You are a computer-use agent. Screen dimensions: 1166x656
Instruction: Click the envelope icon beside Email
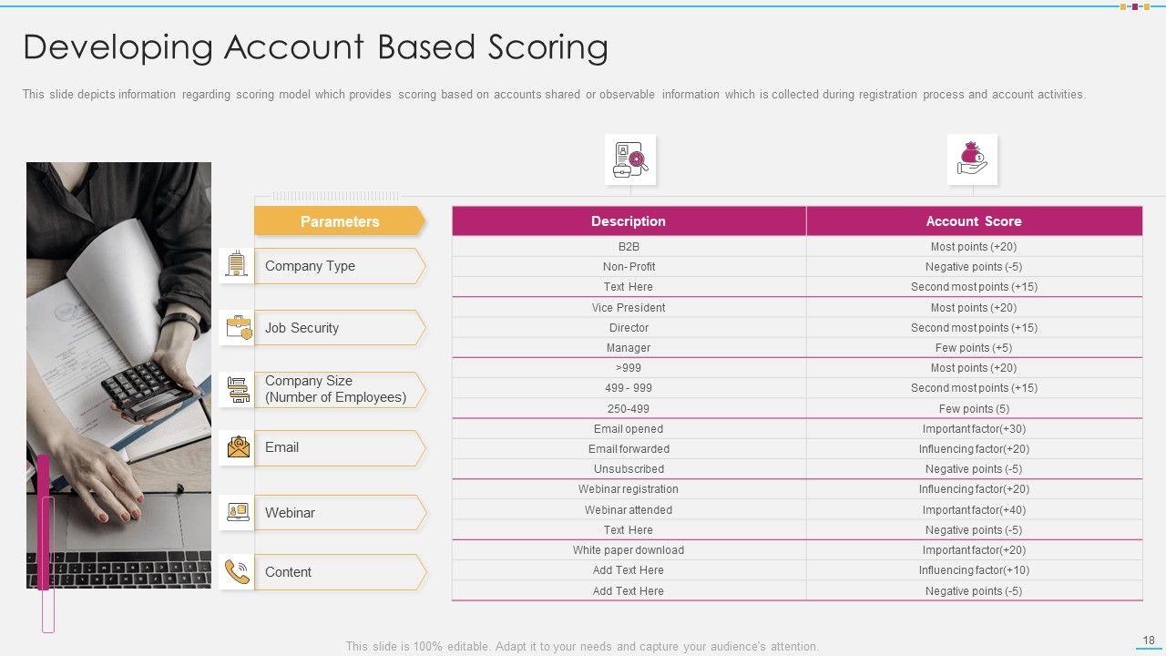point(237,447)
